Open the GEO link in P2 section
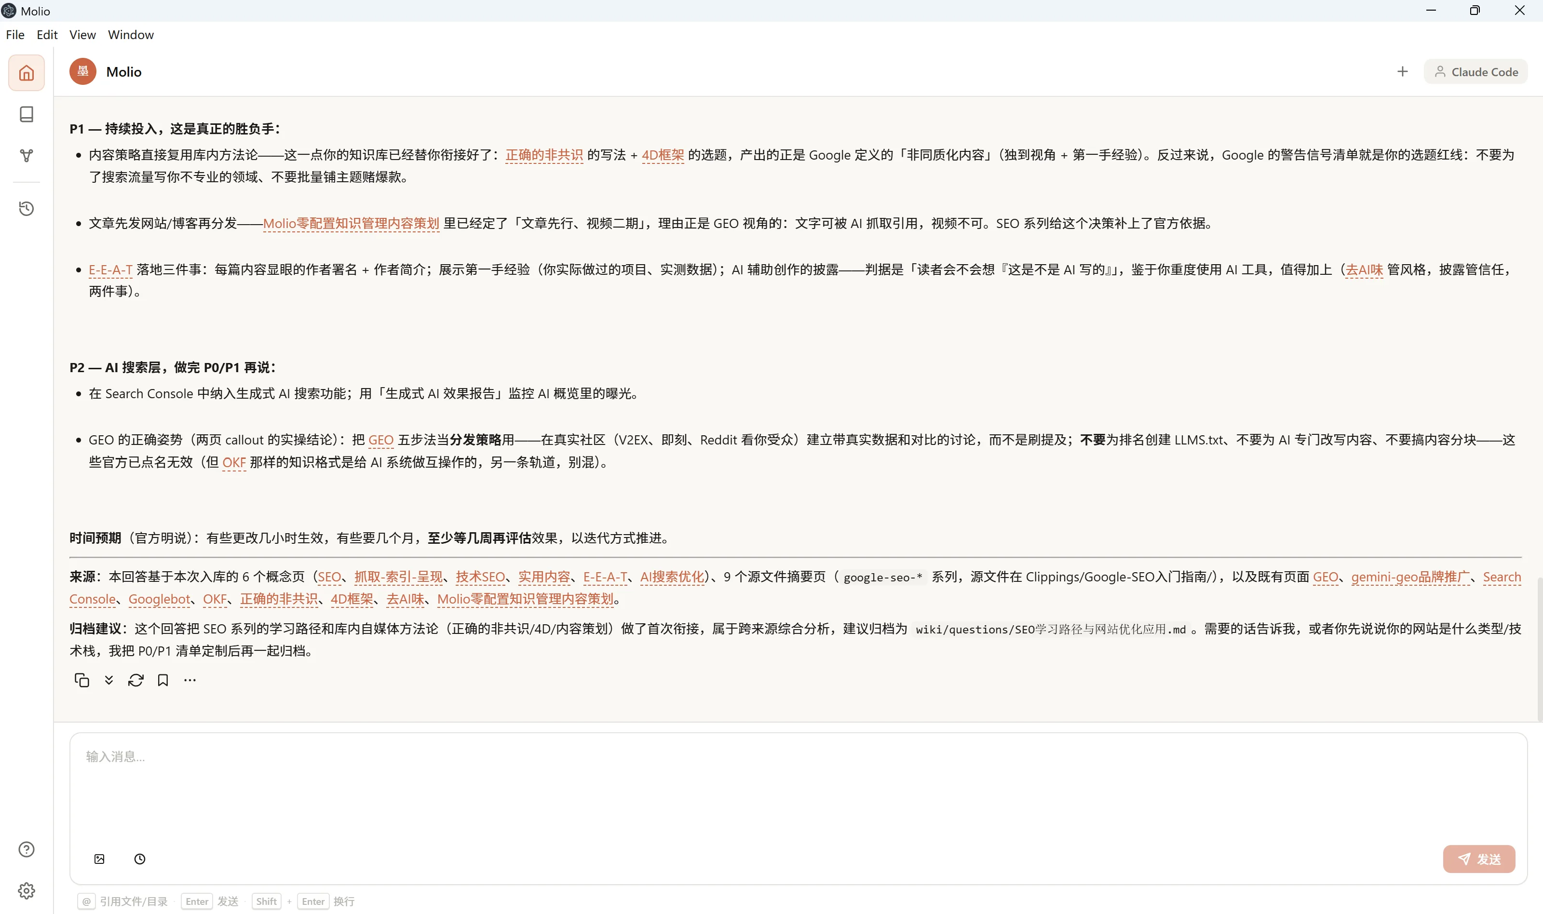Screen dimensions: 1543x914 pos(380,440)
